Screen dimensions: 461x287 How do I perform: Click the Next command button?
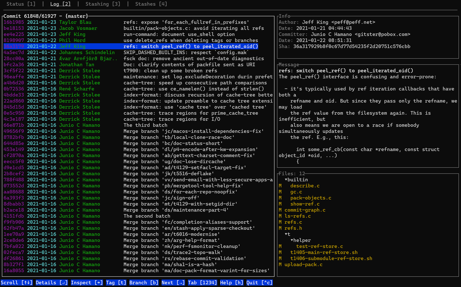coord(173,283)
